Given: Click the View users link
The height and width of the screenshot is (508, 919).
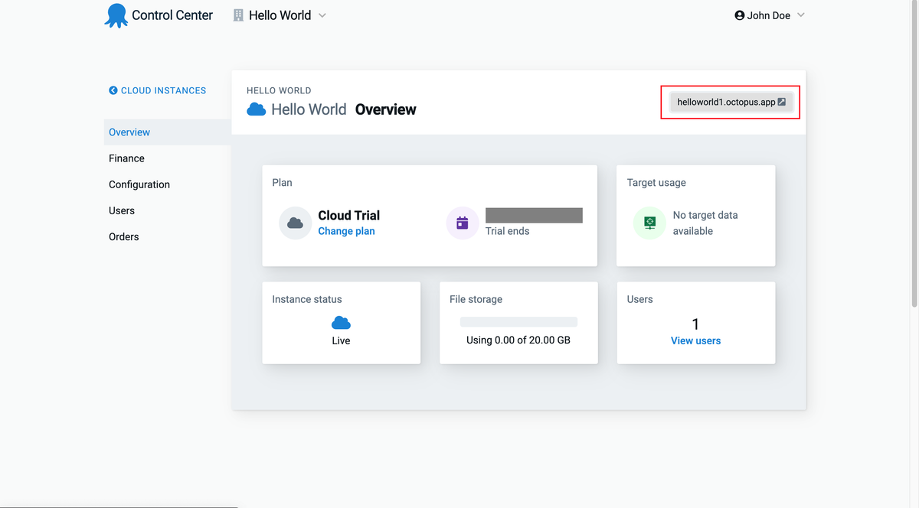Looking at the screenshot, I should [695, 340].
